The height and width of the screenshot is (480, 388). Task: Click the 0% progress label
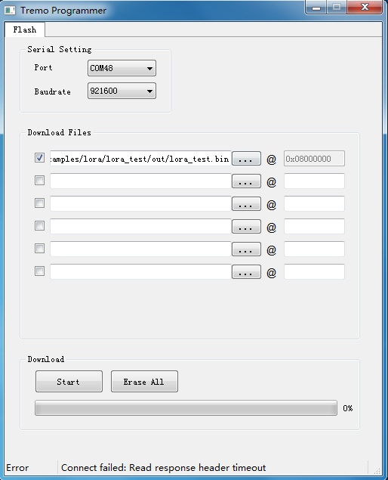(x=348, y=408)
